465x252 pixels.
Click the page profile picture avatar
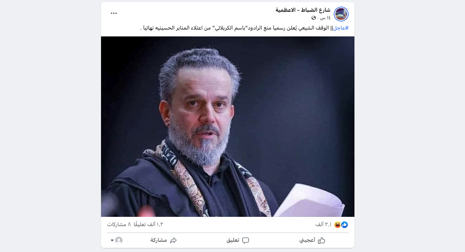[x=341, y=14]
